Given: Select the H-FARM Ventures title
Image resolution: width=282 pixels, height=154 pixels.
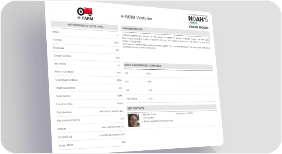Looking at the screenshot, I should (136, 17).
